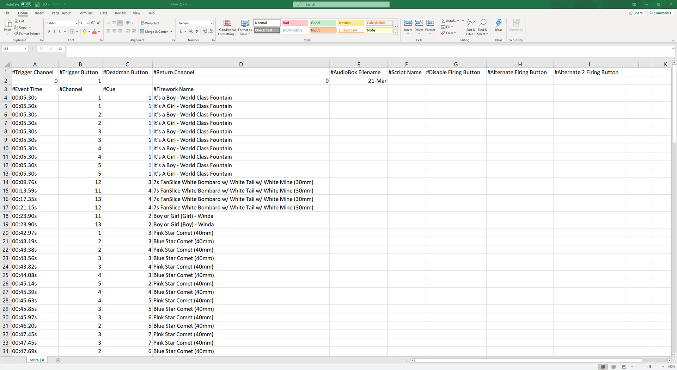The width and height of the screenshot is (677, 370).
Task: Click the Save icon in title bar
Action: (x=37, y=5)
